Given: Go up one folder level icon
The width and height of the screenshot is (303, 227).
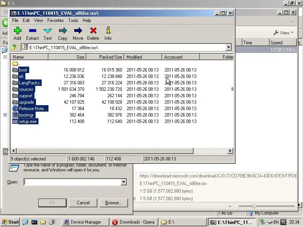Looking at the screenshot, I should pos(14,47).
